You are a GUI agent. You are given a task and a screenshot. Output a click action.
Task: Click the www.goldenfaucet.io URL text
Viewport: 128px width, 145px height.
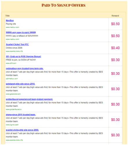[14, 109]
